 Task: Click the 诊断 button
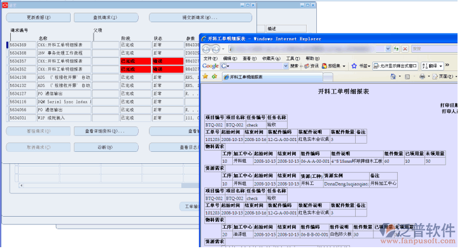point(106,147)
